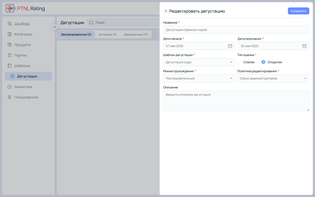Click into the Описание text area
This screenshot has width=315, height=197.
(236, 101)
